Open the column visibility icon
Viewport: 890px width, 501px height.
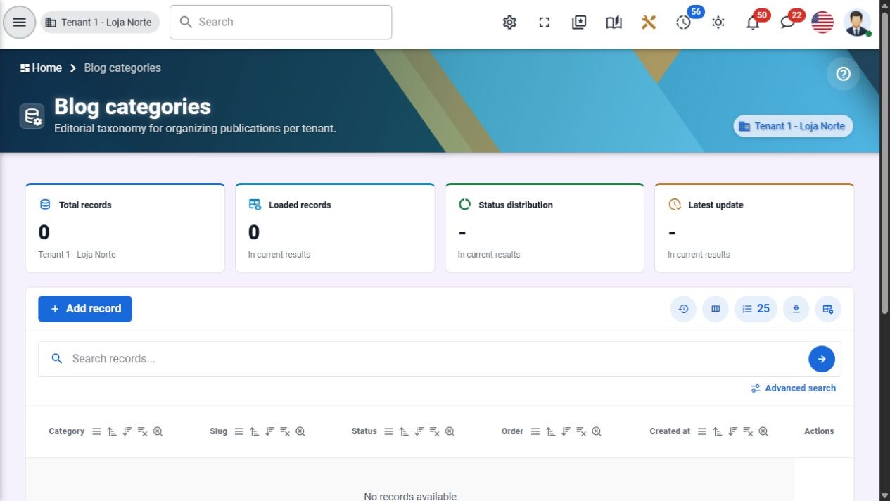(x=716, y=309)
